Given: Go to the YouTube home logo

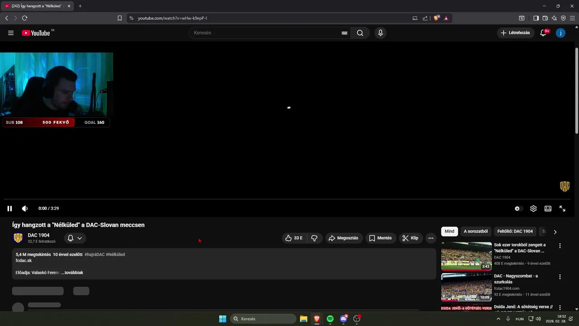Looking at the screenshot, I should tap(36, 33).
